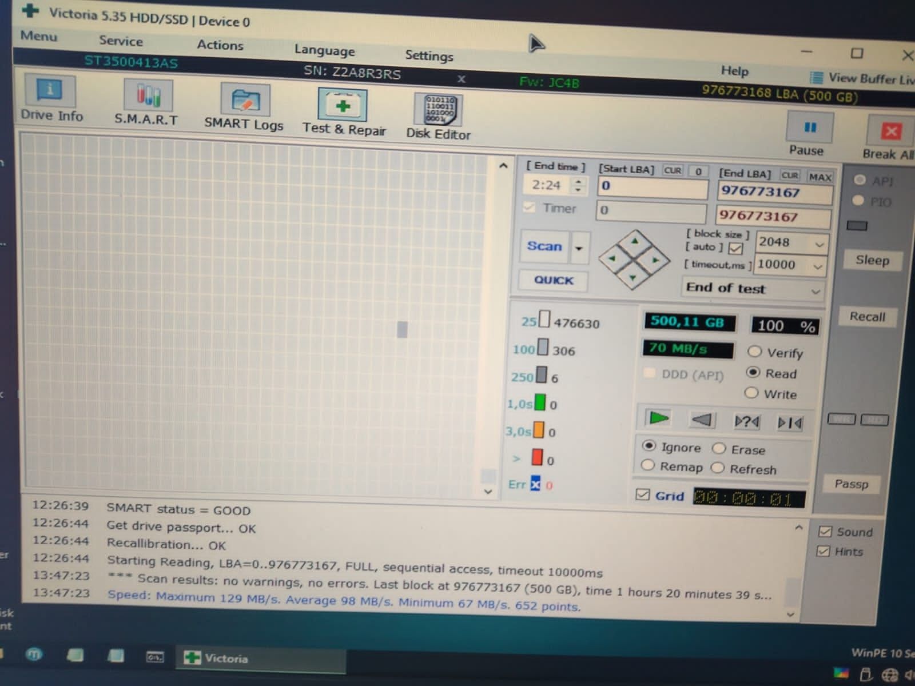
Task: Select the Remap radio option
Action: point(648,465)
